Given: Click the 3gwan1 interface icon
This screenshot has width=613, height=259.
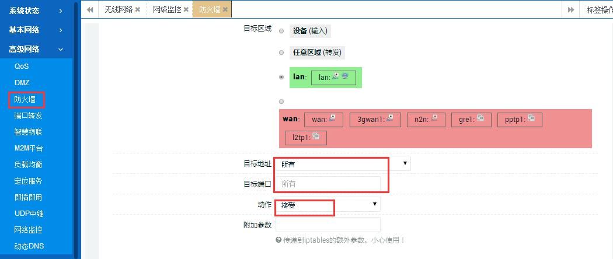Looking at the screenshot, I should click(x=389, y=118).
